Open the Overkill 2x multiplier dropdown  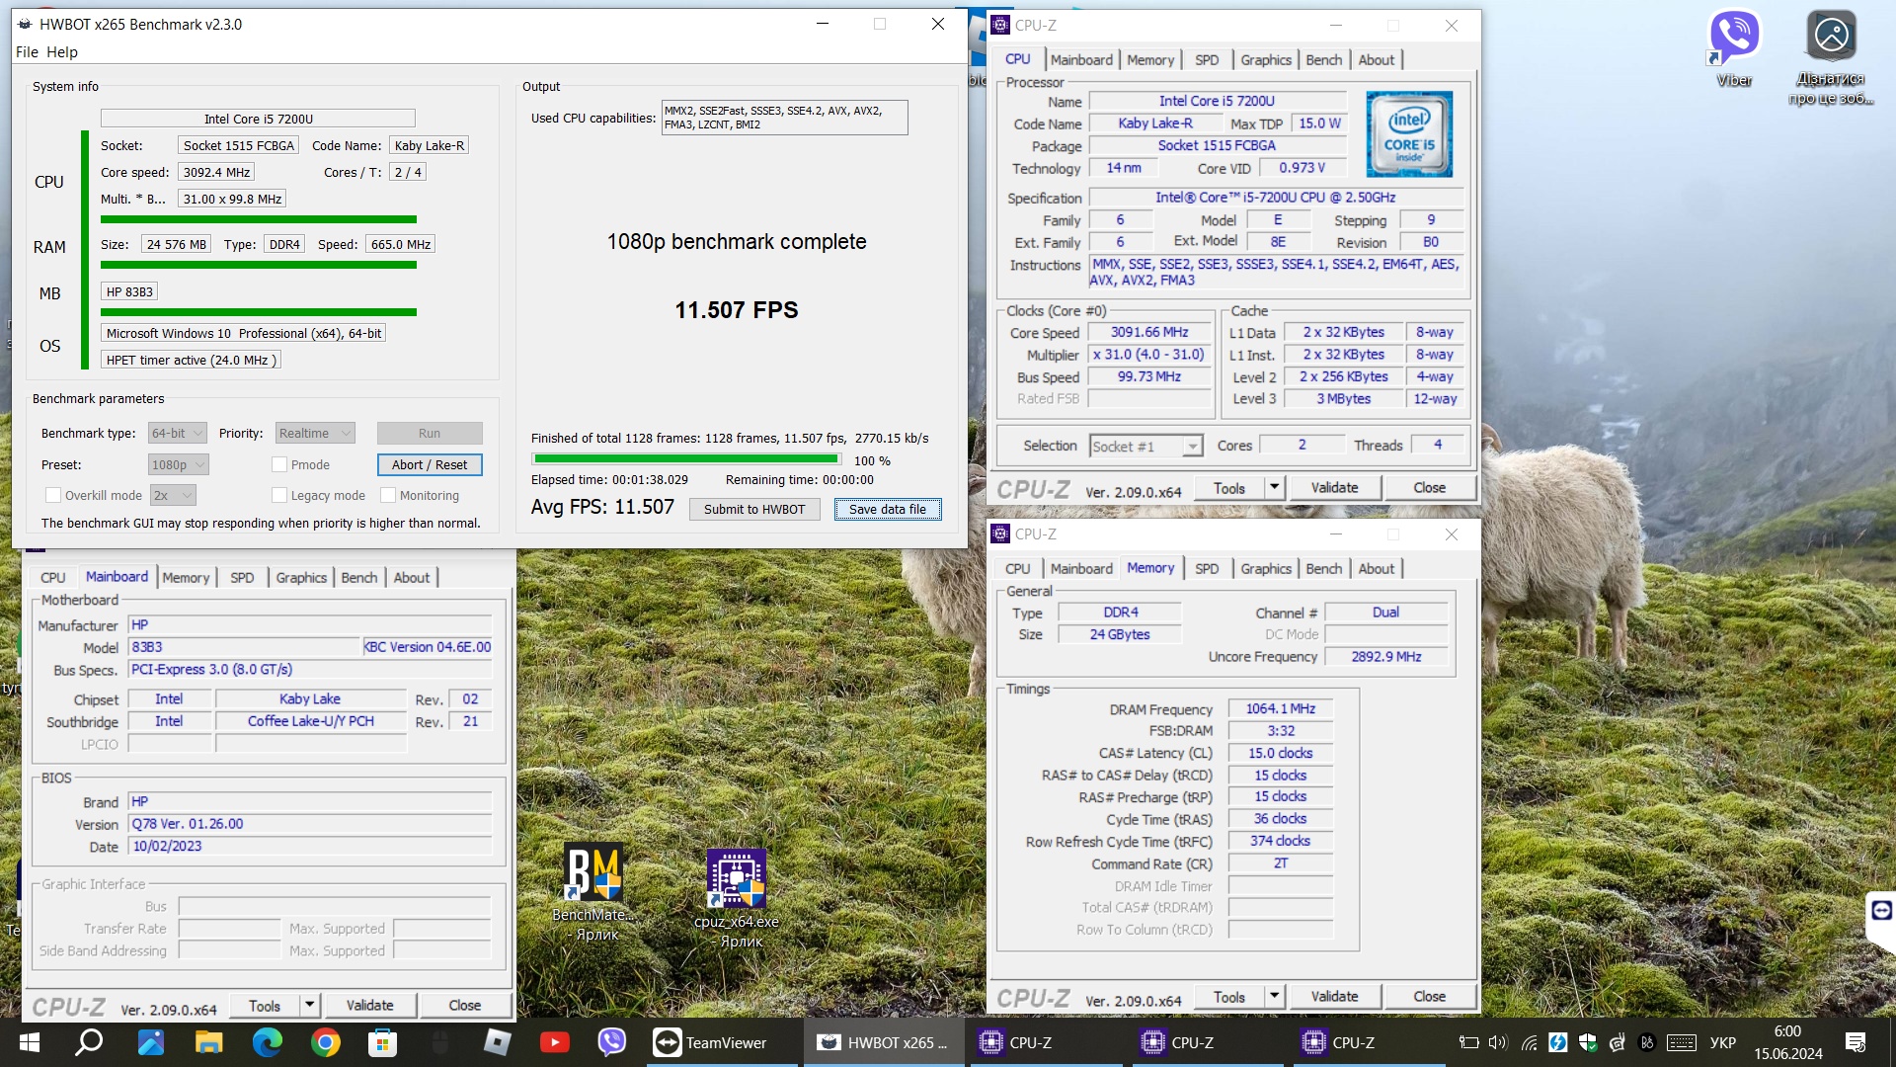point(174,495)
